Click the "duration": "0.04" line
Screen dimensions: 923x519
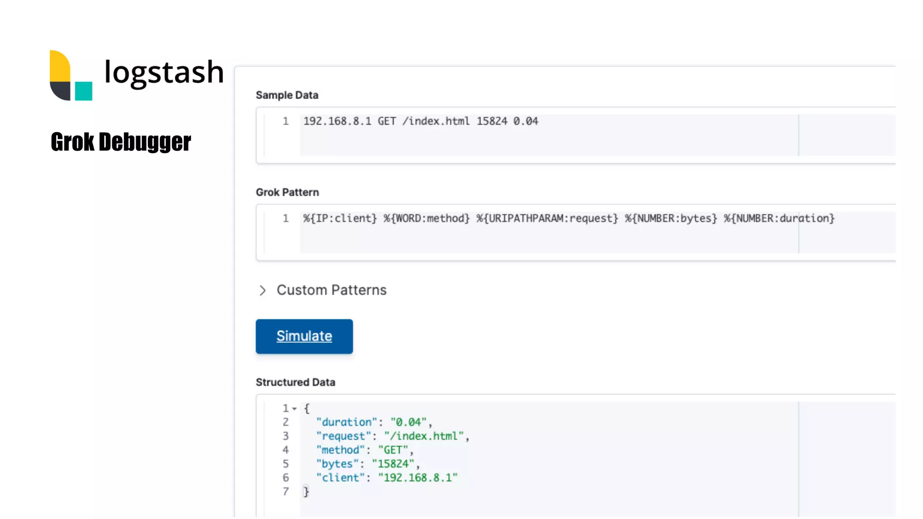pyautogui.click(x=374, y=422)
